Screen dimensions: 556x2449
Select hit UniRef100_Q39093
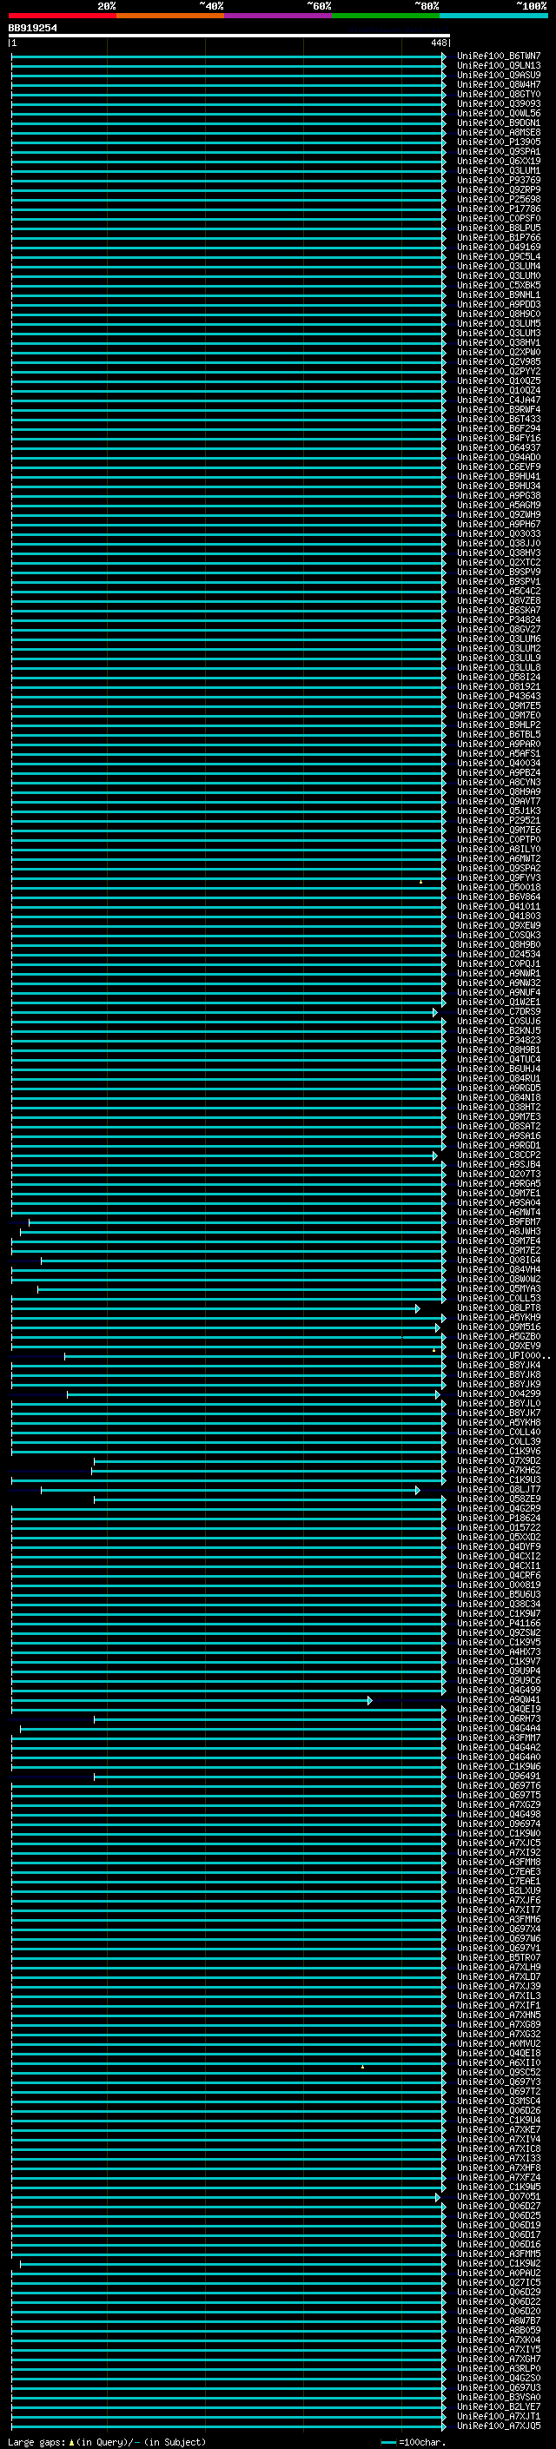click(x=498, y=103)
